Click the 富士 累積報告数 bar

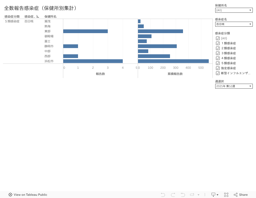(x=142, y=41)
